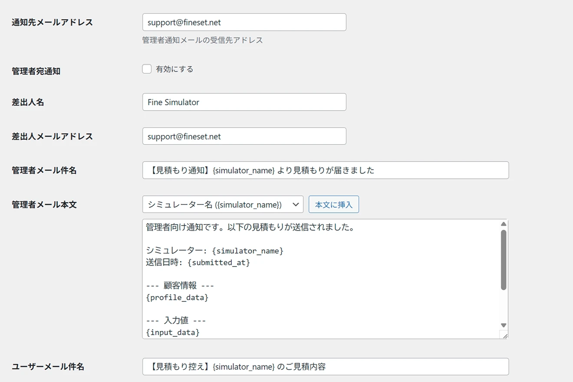Focus the 通知先メールアドレス input field

pyautogui.click(x=244, y=22)
